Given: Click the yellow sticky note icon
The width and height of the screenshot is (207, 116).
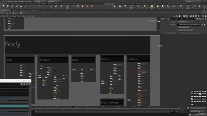Looking at the screenshot, I should point(193,16).
